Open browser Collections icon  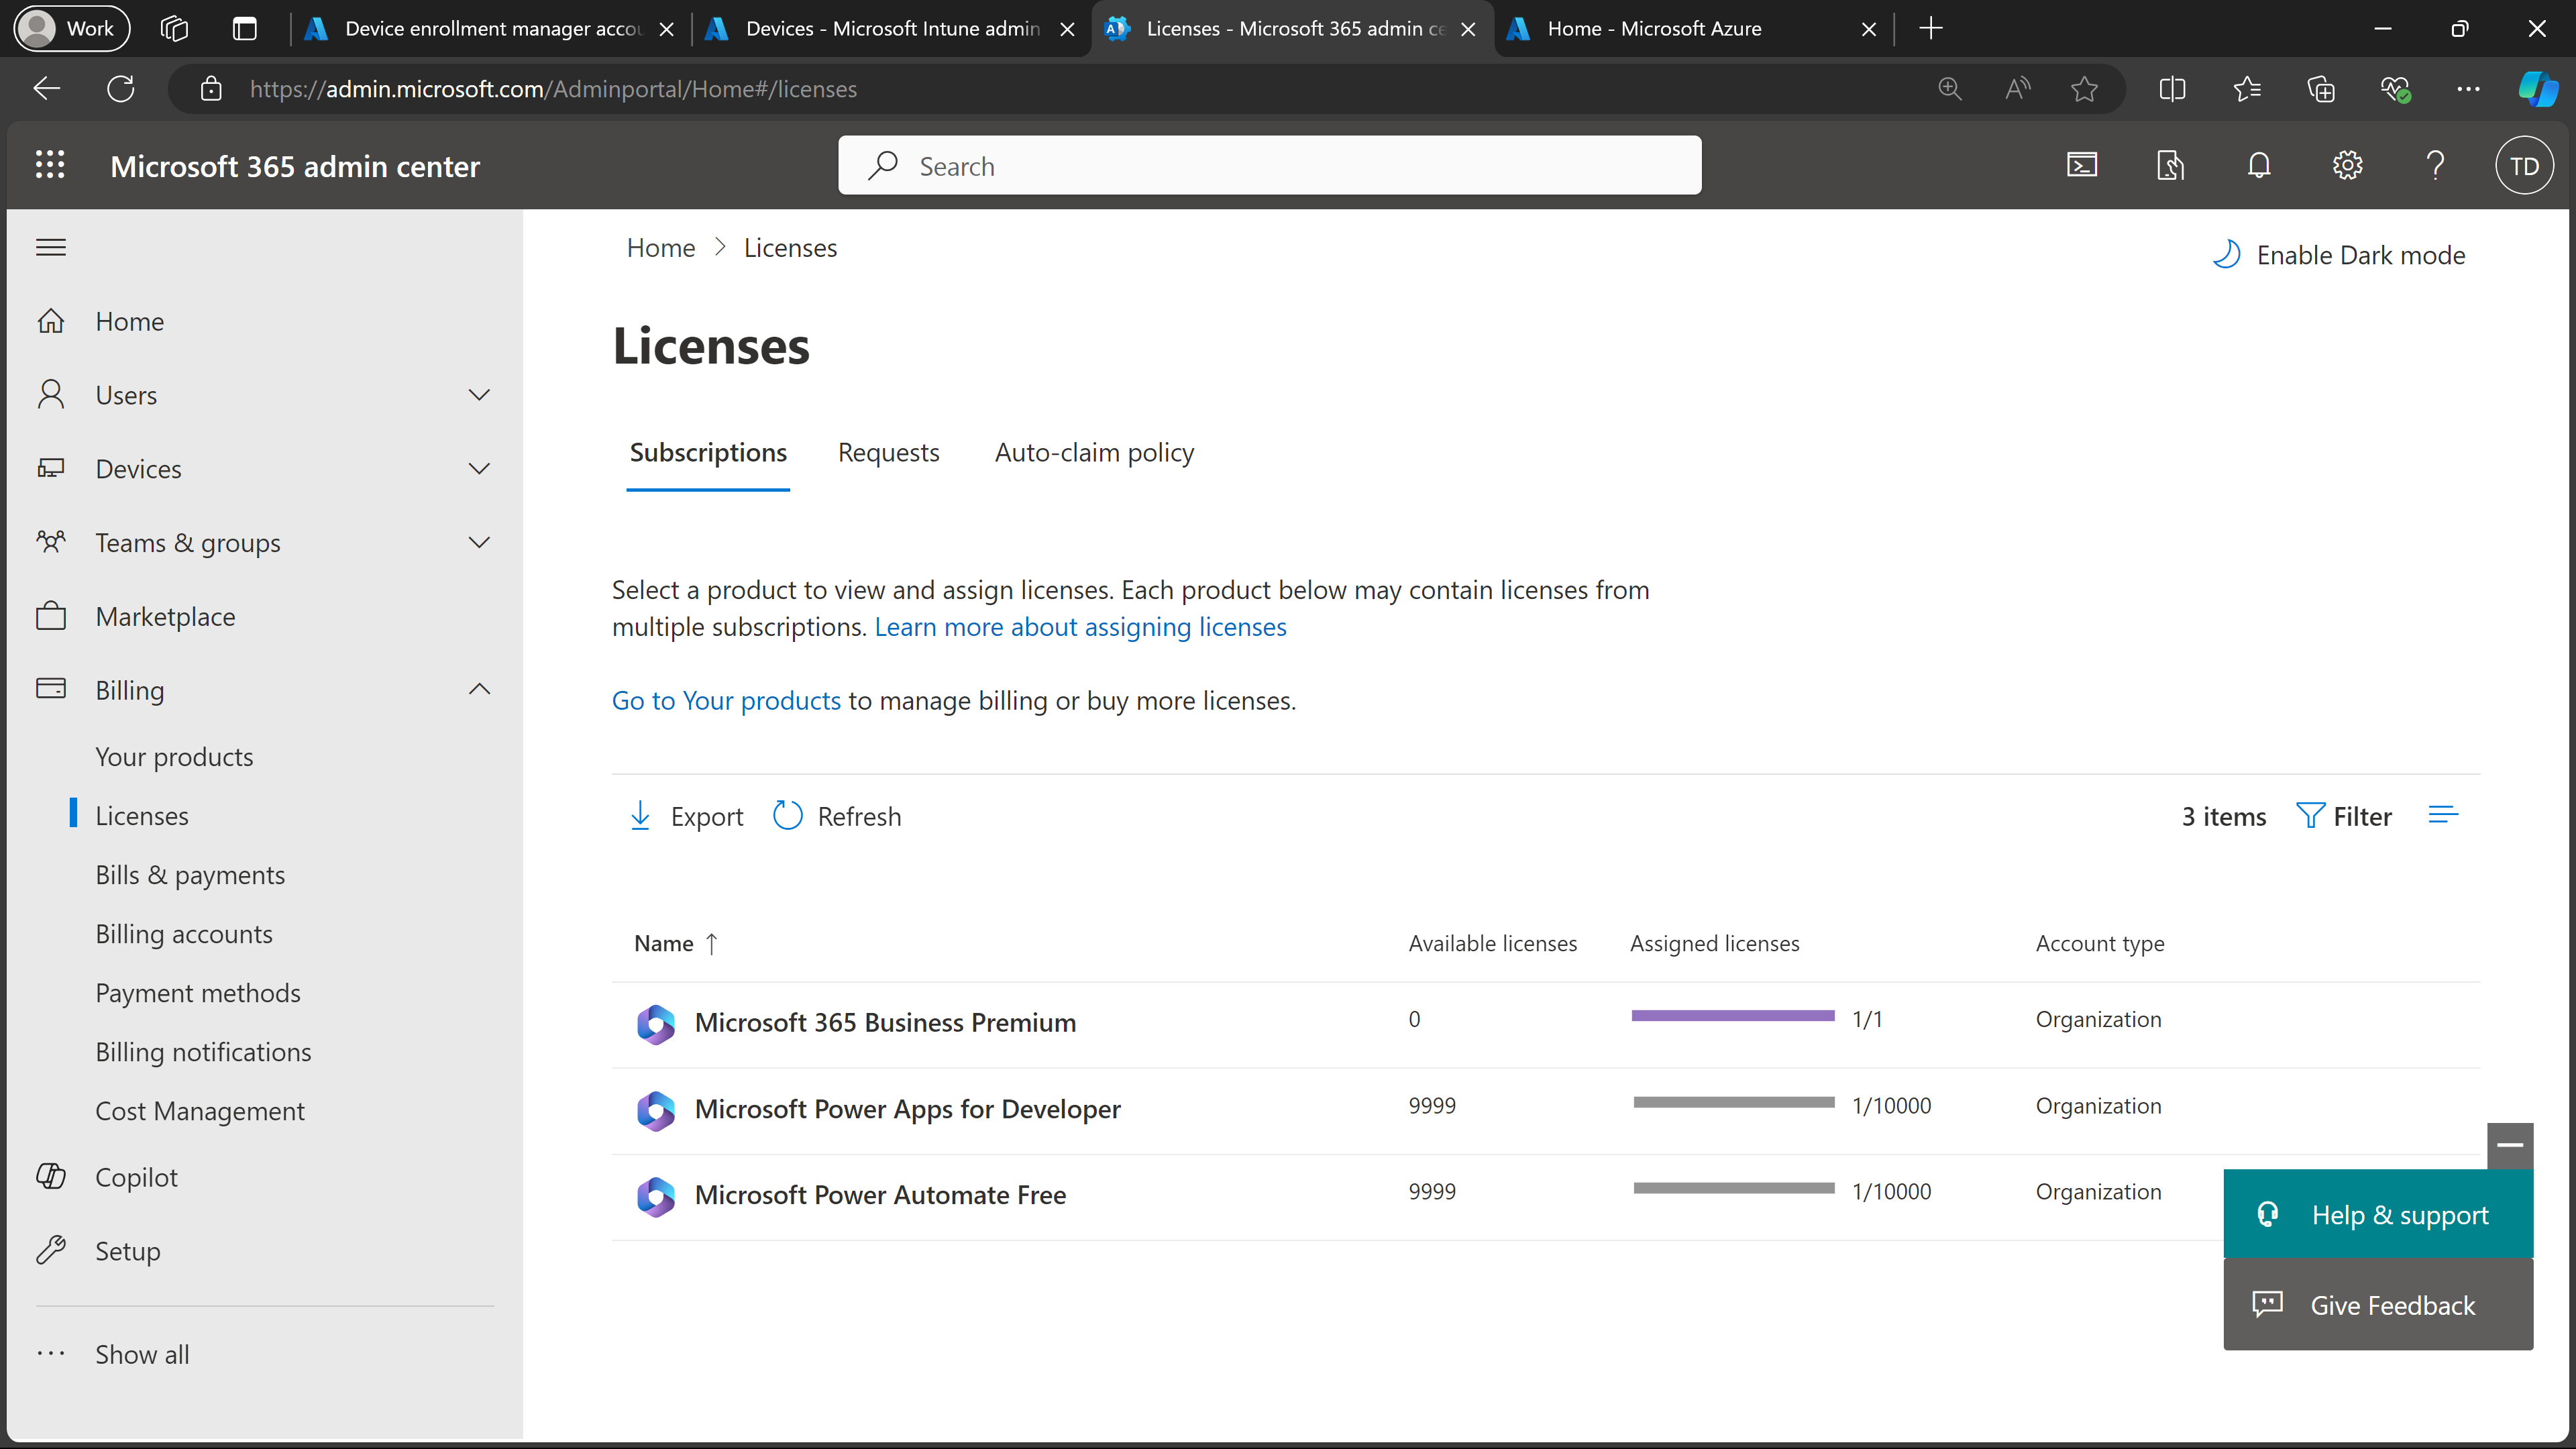click(x=2320, y=89)
